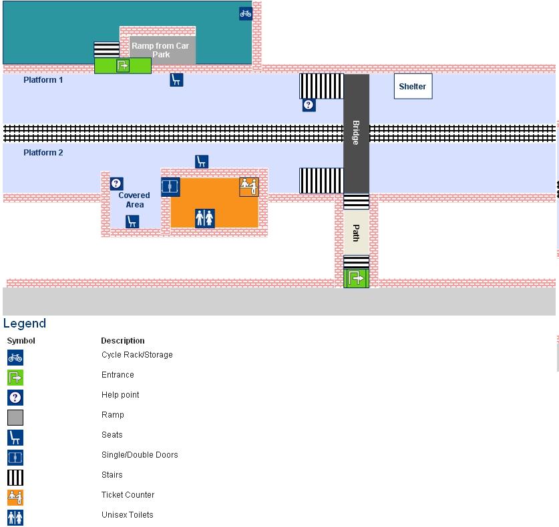Image resolution: width=559 pixels, height=527 pixels.
Task: Click the unisex toilets icon in the orange building
Action: 205,218
